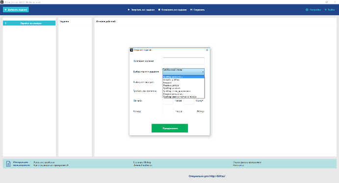Viewport: 339px width, 183px height.
Task: Click the app logo icon in dialog title
Action: pos(131,50)
